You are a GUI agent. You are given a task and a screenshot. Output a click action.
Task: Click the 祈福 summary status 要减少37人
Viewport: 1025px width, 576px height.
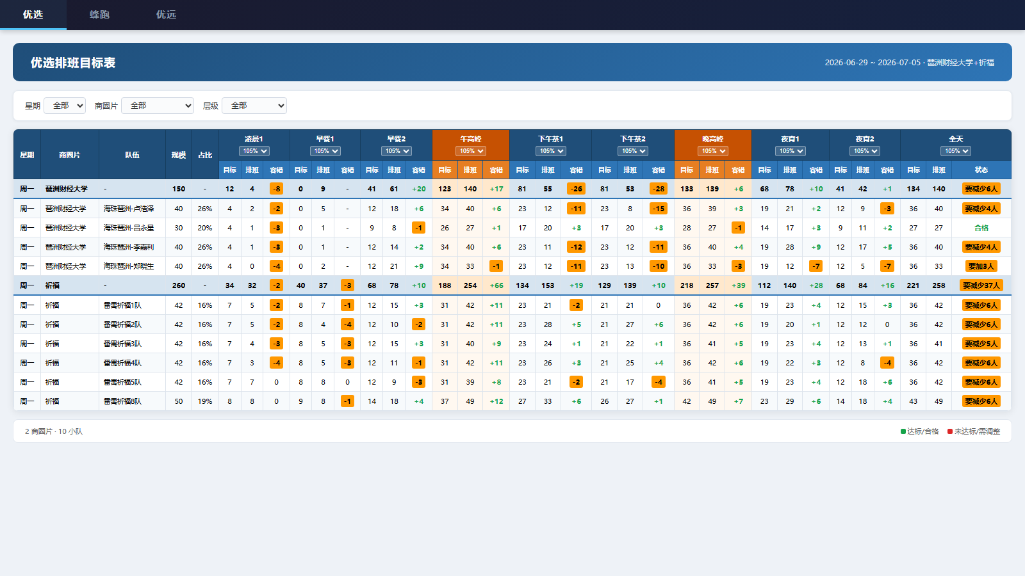[981, 285]
